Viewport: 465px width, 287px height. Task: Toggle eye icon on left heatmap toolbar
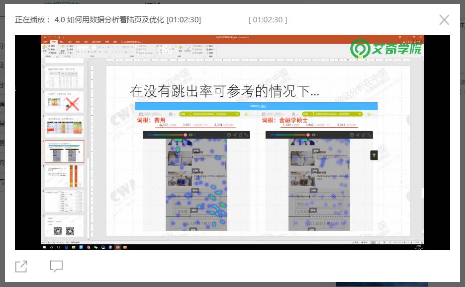tap(190, 135)
